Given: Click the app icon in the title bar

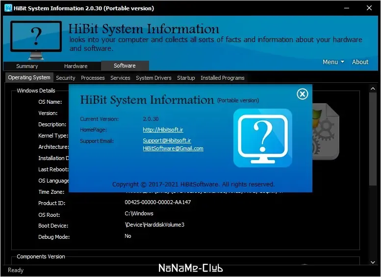Looking at the screenshot, I should coord(8,8).
